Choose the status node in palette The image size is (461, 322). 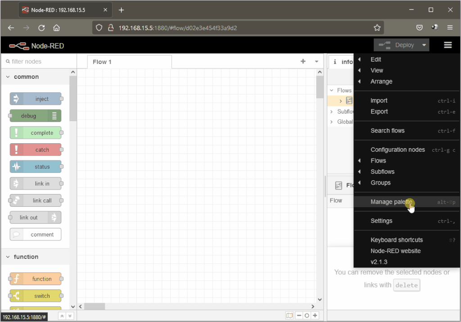(x=36, y=167)
